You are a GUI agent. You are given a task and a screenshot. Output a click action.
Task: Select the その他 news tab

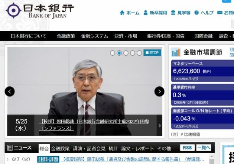coord(164,148)
